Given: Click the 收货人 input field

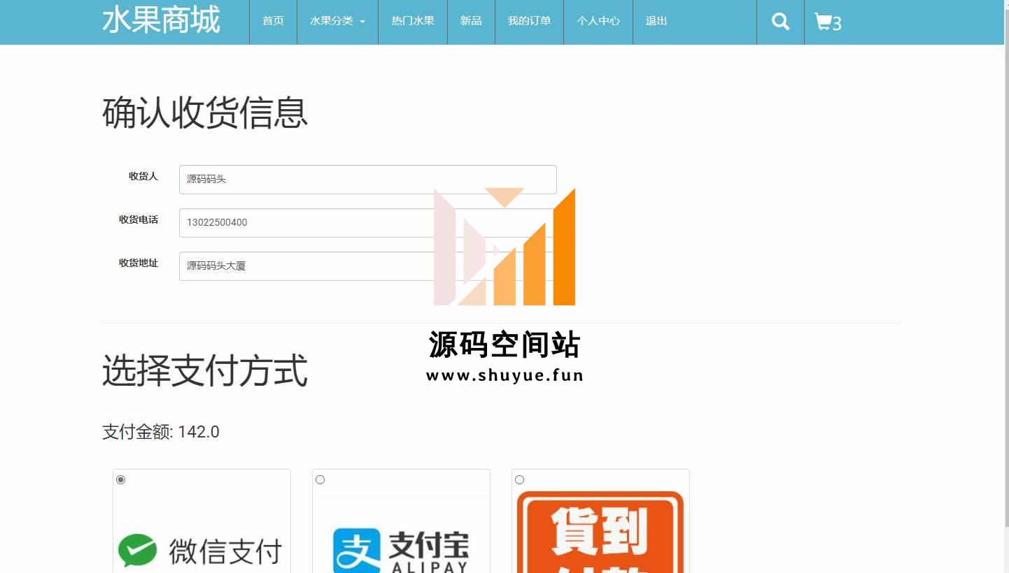Looking at the screenshot, I should point(367,180).
